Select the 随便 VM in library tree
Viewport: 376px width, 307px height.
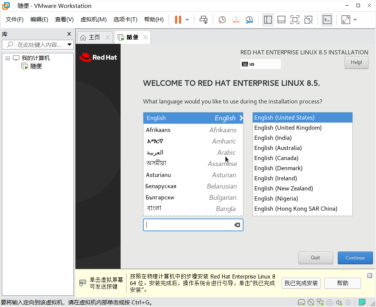(x=36, y=66)
